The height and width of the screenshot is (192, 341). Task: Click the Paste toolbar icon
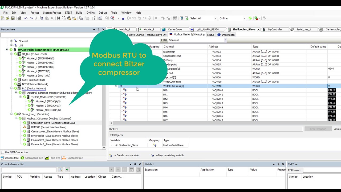point(47,18)
